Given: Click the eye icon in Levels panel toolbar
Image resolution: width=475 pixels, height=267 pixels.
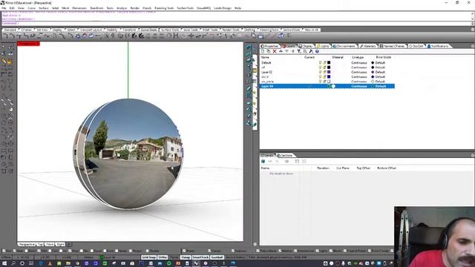Looking at the screenshot, I should (286, 162).
